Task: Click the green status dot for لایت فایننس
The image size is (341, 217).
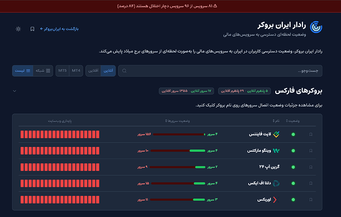Action: click(x=293, y=134)
